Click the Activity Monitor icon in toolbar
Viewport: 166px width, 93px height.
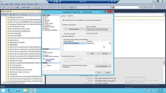72,7
